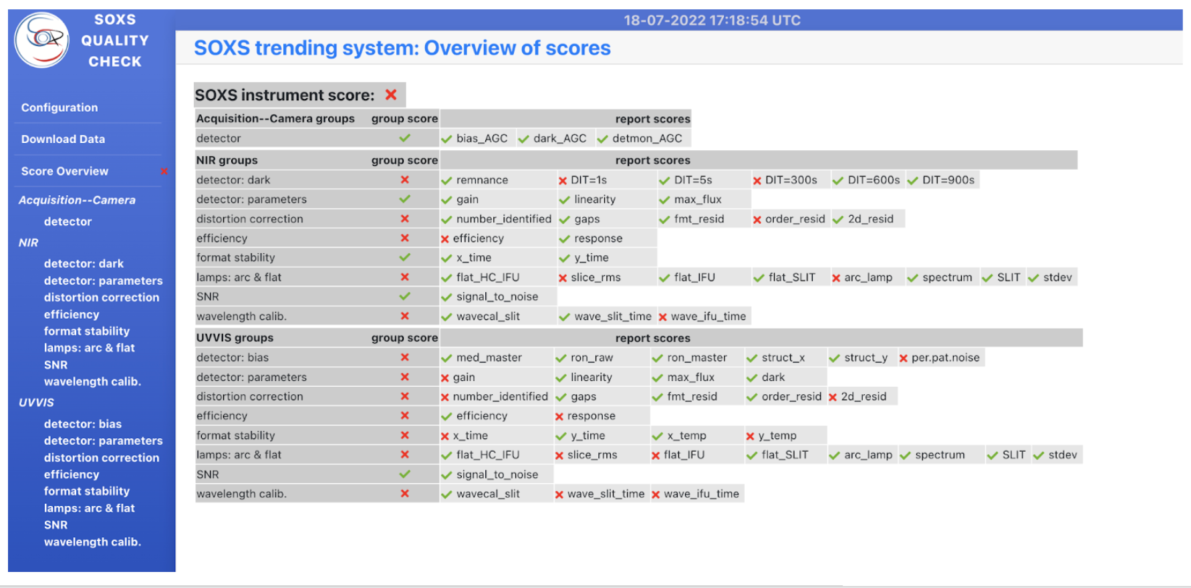Open the detmon_AGC report score

647,138
